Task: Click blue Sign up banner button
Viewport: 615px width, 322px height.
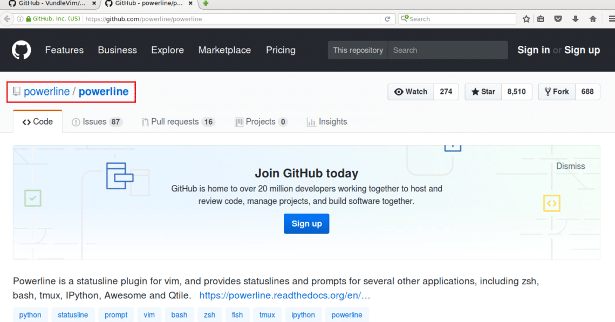Action: (306, 223)
